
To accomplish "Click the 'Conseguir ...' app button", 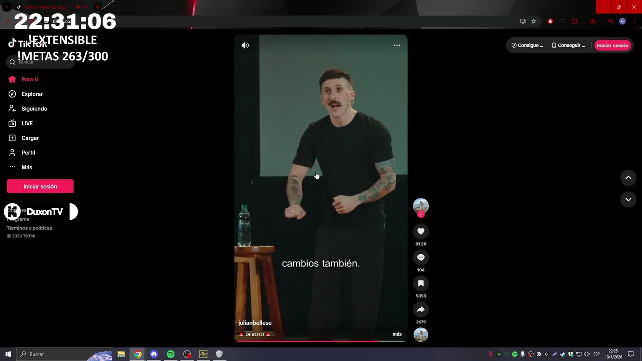I will pos(568,45).
